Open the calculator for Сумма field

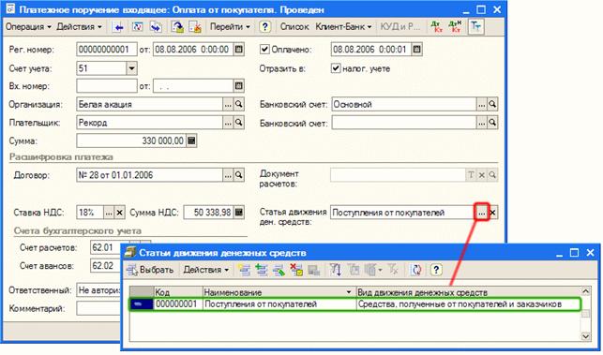point(191,141)
